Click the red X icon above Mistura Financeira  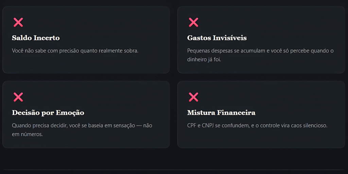[193, 97]
